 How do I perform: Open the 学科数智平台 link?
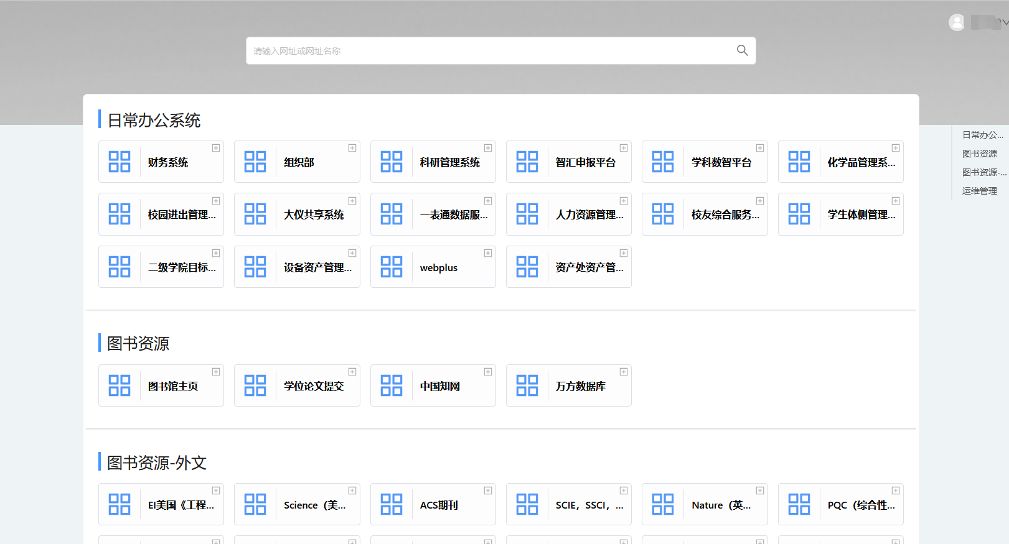click(x=721, y=162)
